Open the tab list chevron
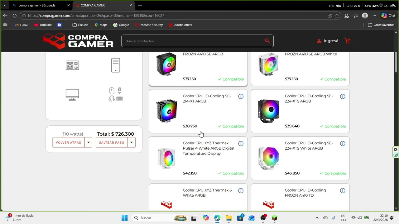 (x=5, y=6)
